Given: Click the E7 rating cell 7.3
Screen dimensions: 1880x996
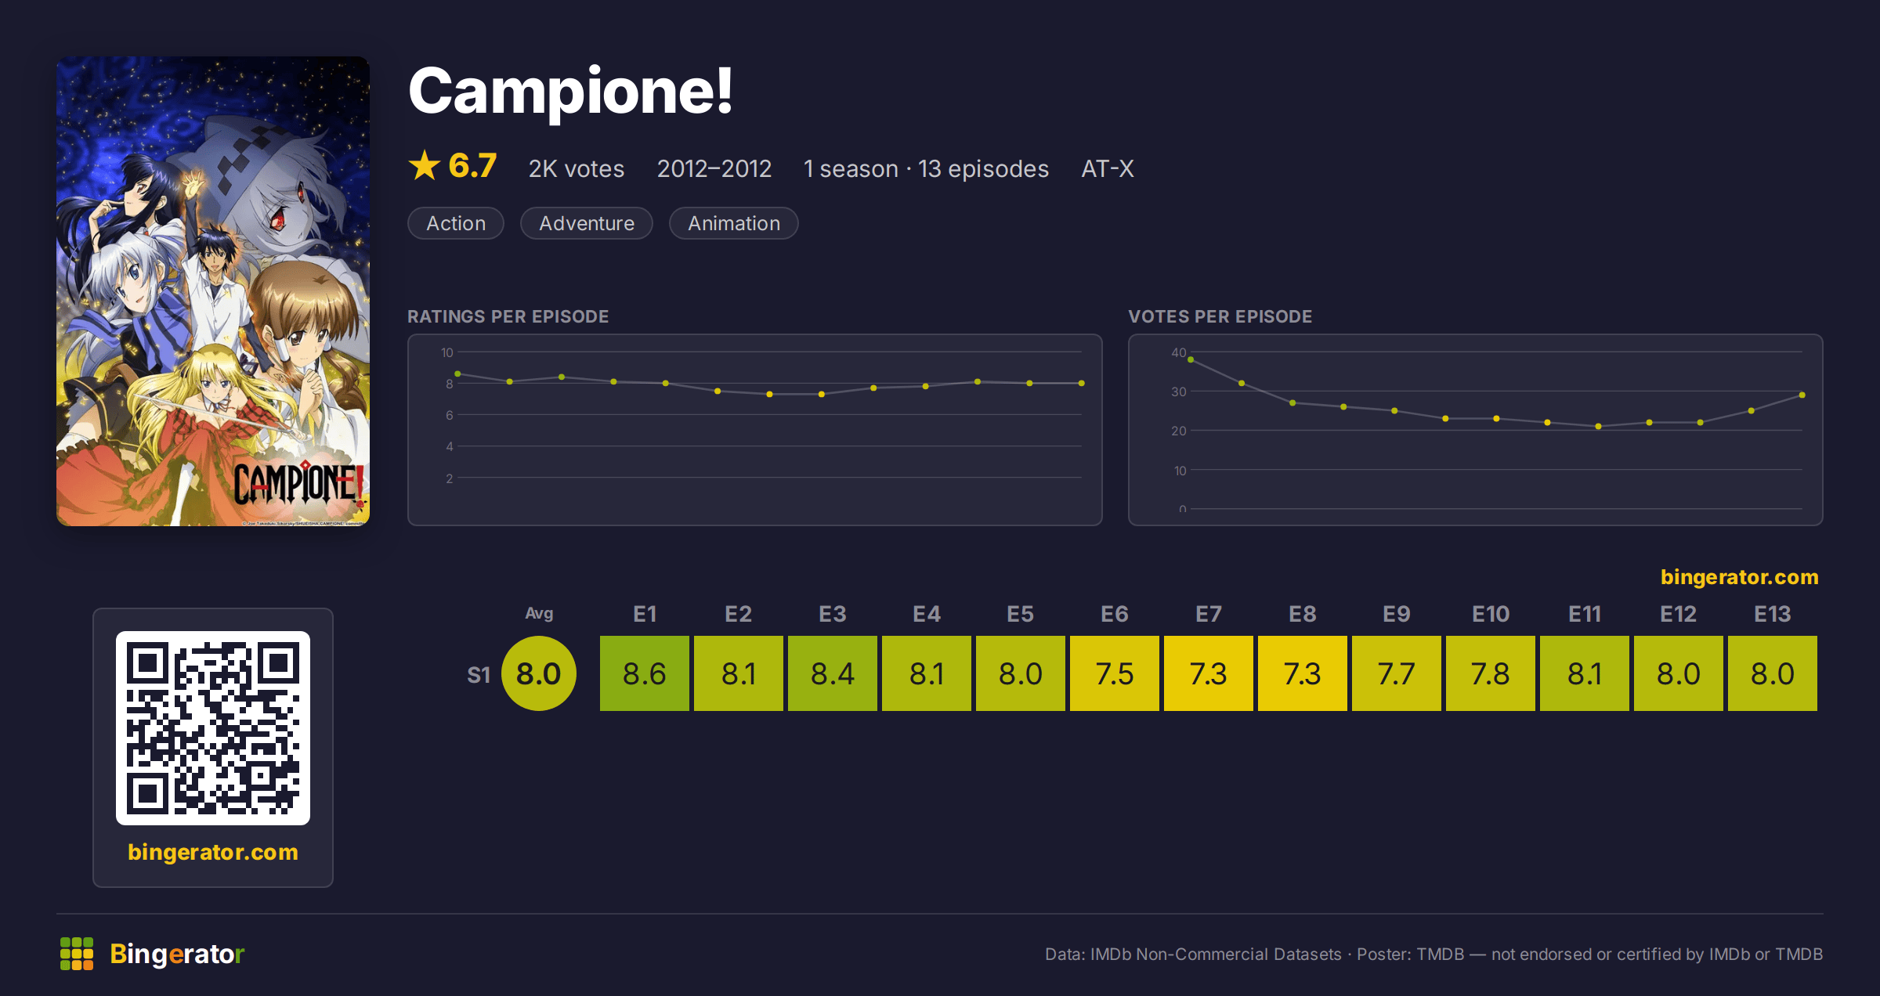Looking at the screenshot, I should point(1209,673).
